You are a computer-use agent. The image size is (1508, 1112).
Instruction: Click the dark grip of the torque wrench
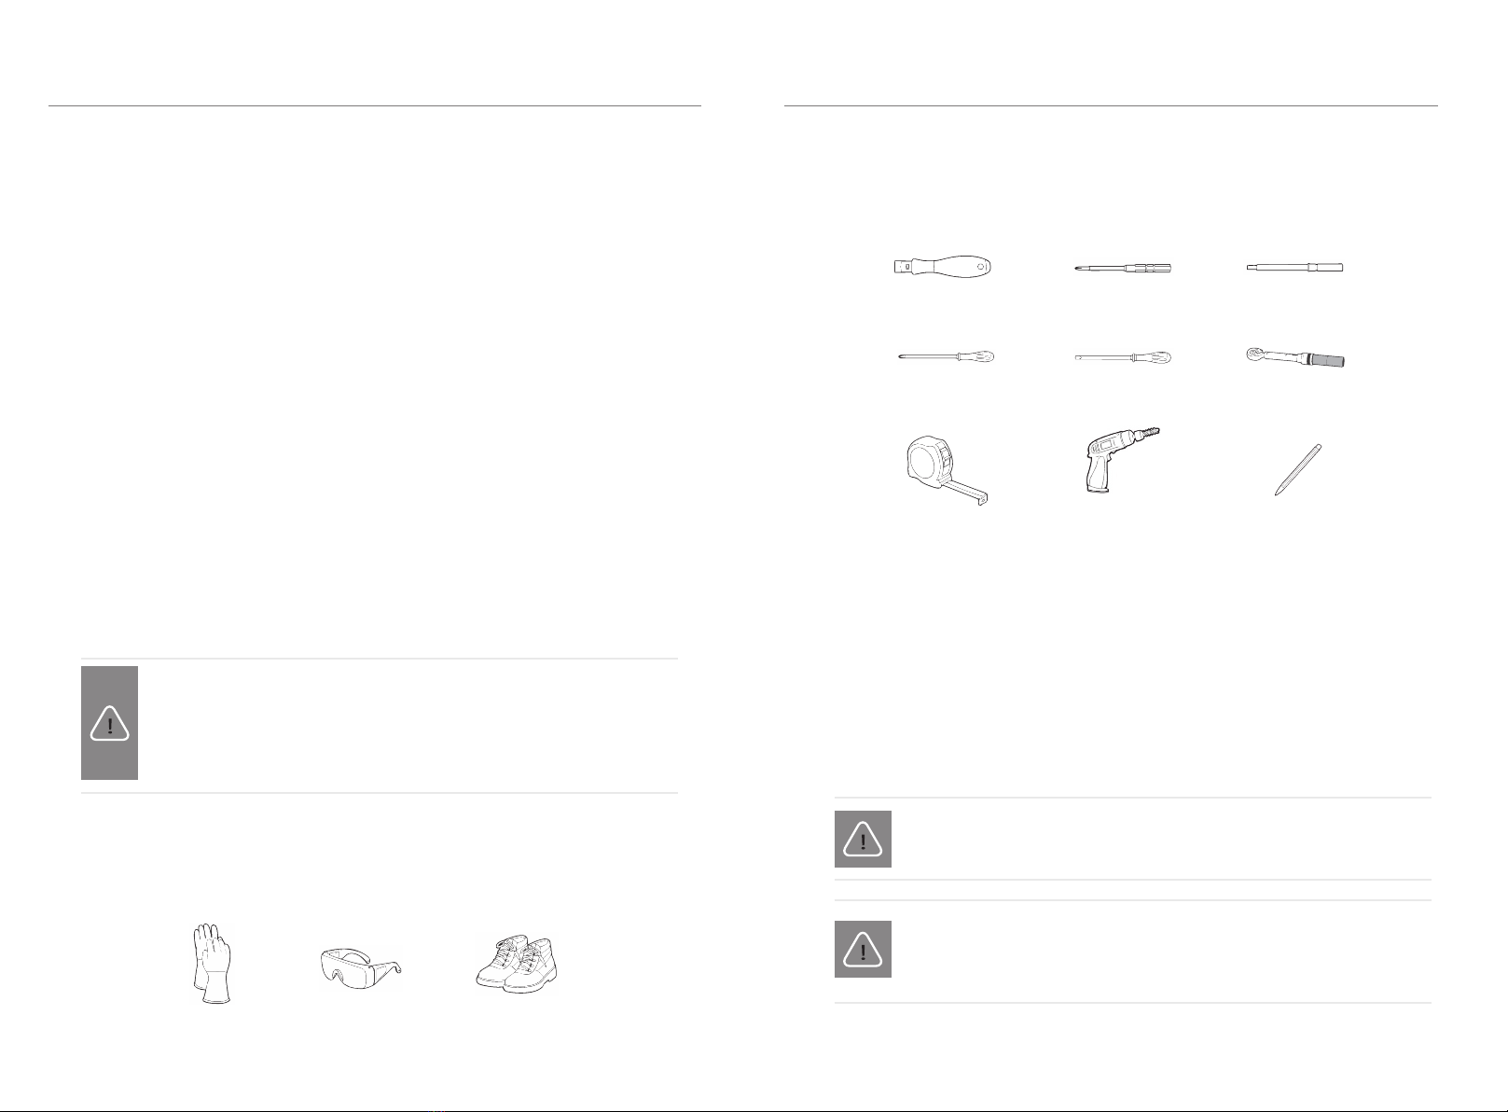[1327, 360]
